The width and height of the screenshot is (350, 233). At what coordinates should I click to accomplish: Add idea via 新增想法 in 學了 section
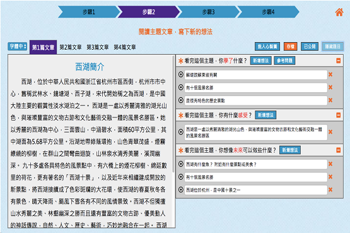tap(260, 60)
